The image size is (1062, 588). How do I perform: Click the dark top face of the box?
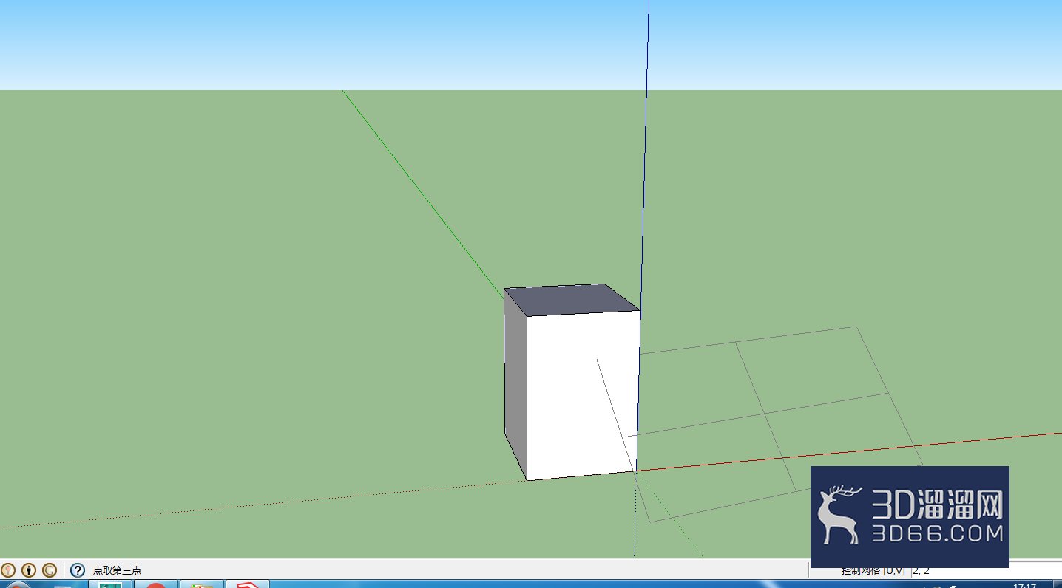(x=571, y=299)
